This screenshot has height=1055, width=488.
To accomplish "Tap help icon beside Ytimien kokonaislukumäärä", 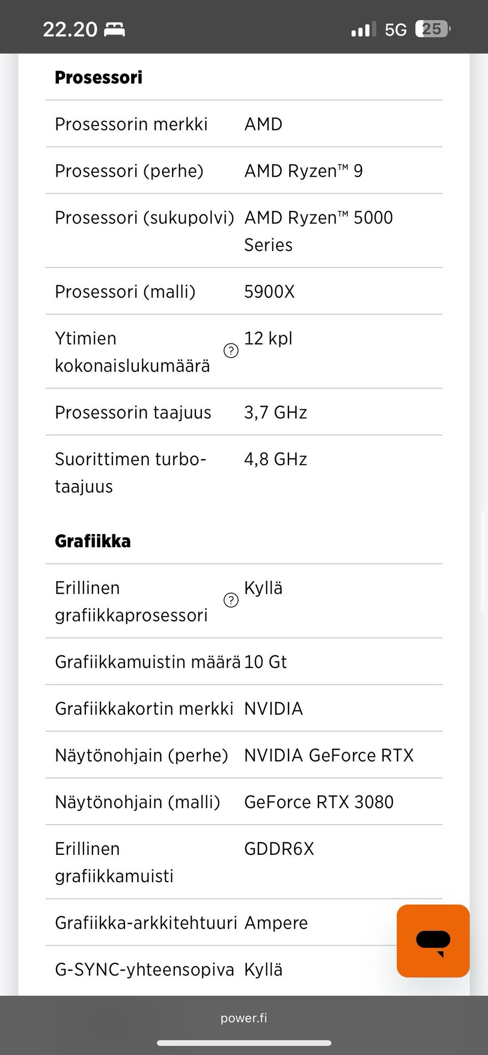I will pos(231,350).
